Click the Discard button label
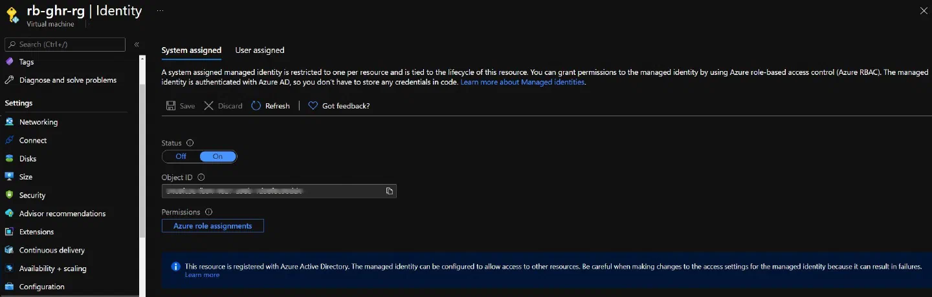 tap(230, 106)
